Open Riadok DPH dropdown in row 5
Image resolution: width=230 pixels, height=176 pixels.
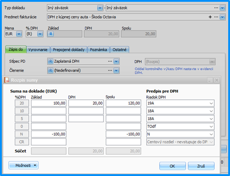211,119
